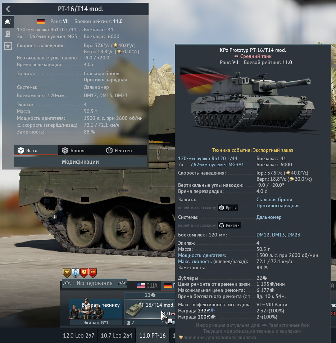This screenshot has width=336, height=343.
Task: Choose the 12.0 Leo 2a7 preset
Action: [78, 335]
